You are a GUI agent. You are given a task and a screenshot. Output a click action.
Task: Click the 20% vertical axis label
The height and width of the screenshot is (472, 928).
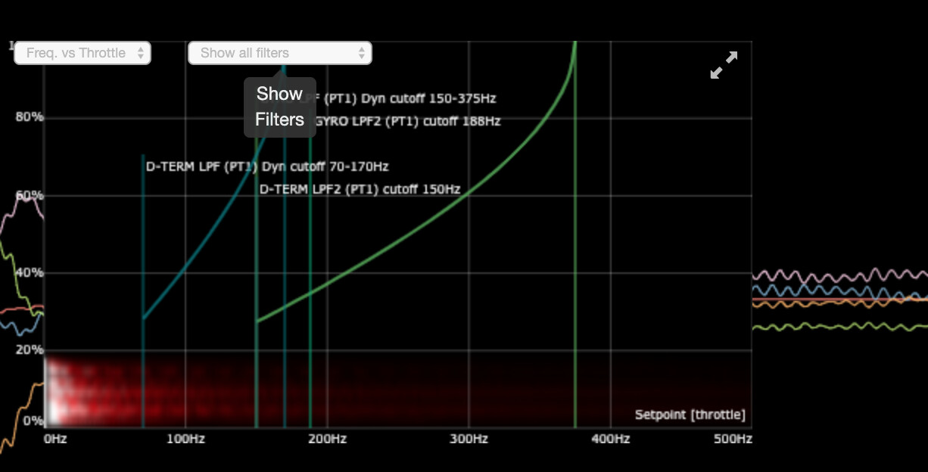pyautogui.click(x=29, y=350)
